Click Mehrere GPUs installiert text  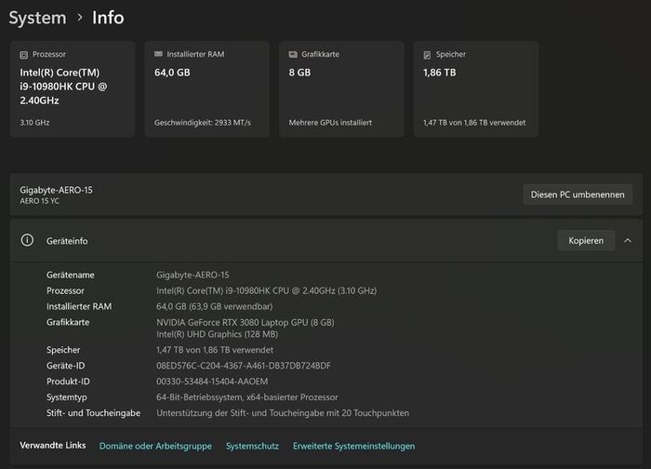(330, 123)
